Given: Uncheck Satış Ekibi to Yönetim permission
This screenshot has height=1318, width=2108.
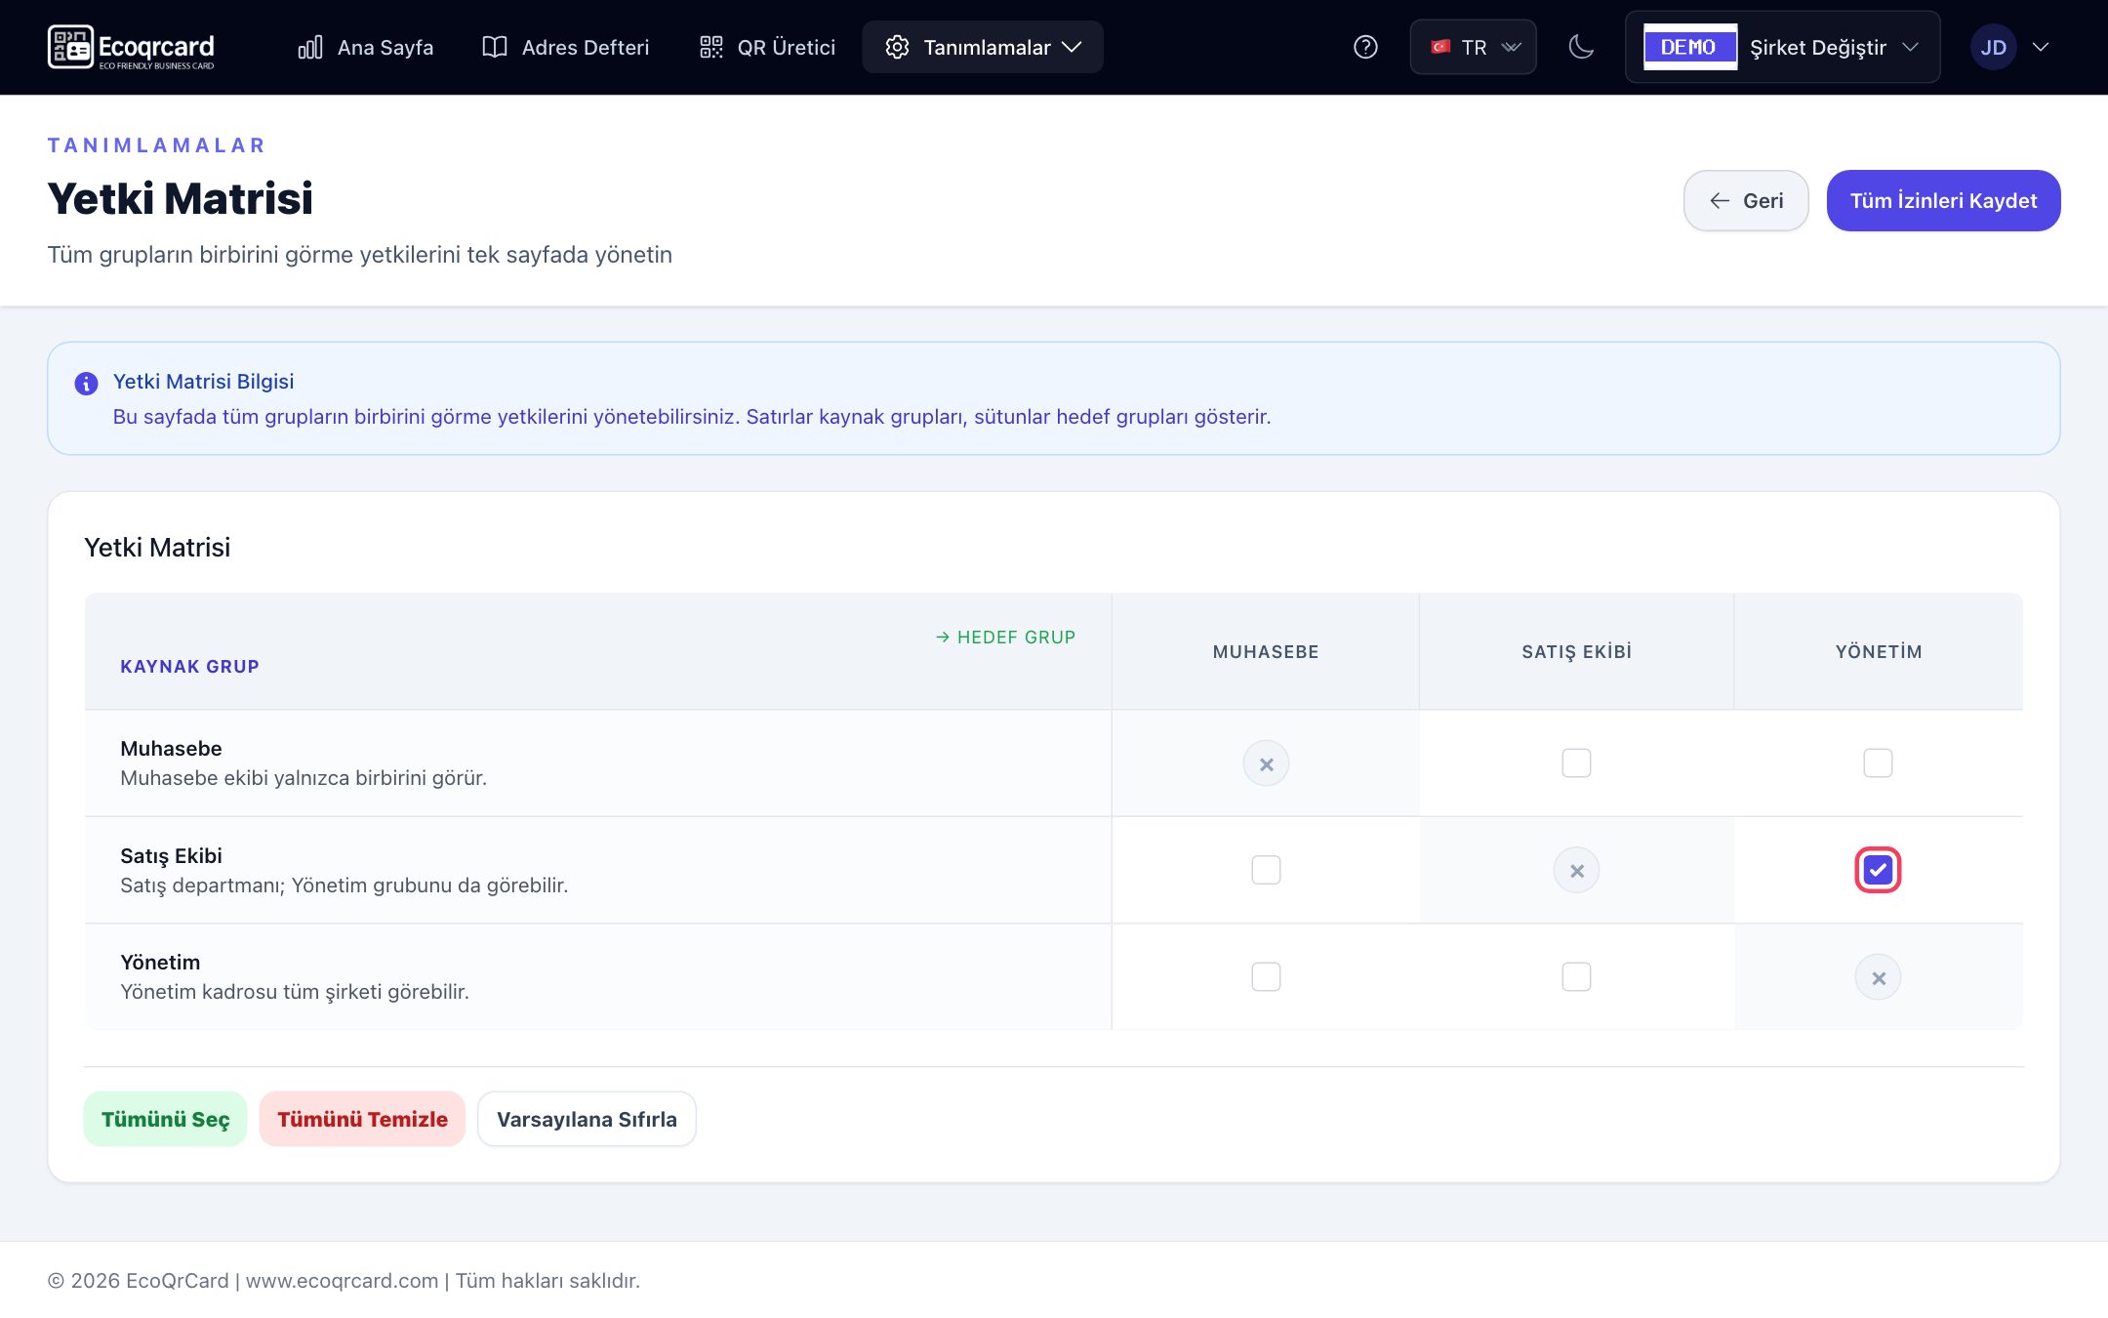Looking at the screenshot, I should (x=1878, y=870).
